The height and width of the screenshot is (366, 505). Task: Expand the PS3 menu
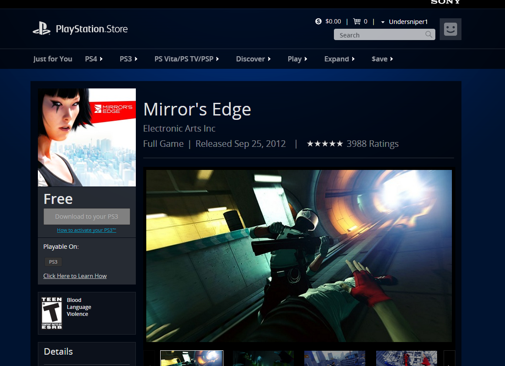click(128, 59)
